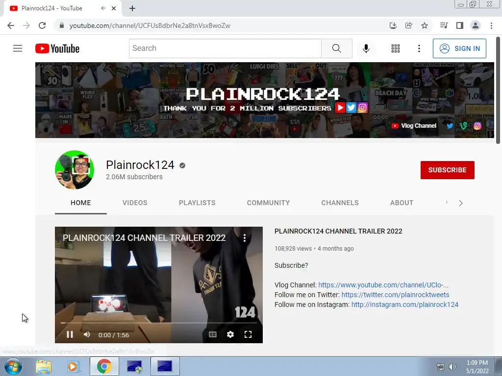Viewport: 502px width, 376px height.
Task: Click the Chrome taskbar button
Action: click(x=104, y=366)
